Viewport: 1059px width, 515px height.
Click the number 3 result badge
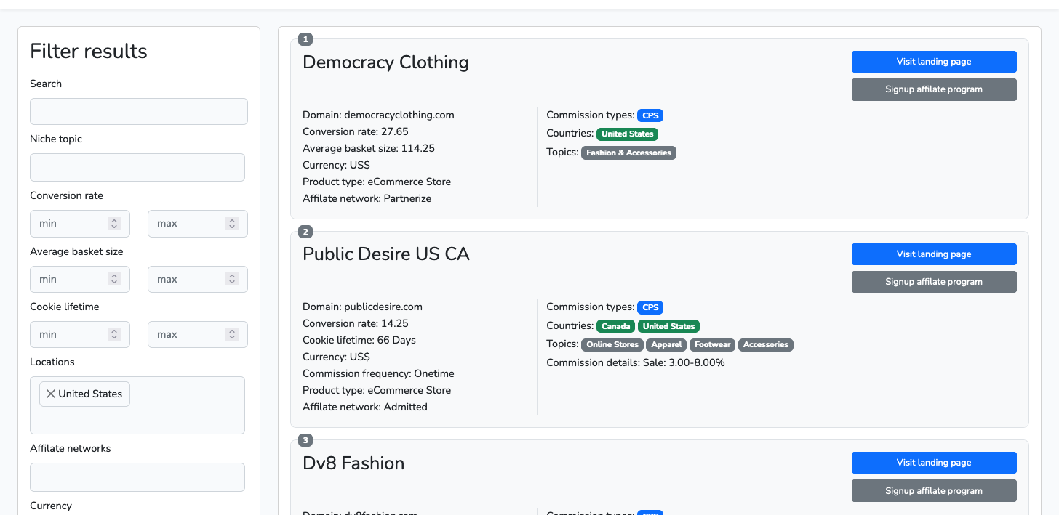pos(305,440)
